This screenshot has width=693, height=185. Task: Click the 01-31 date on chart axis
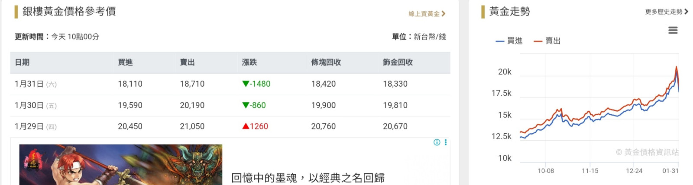670,171
